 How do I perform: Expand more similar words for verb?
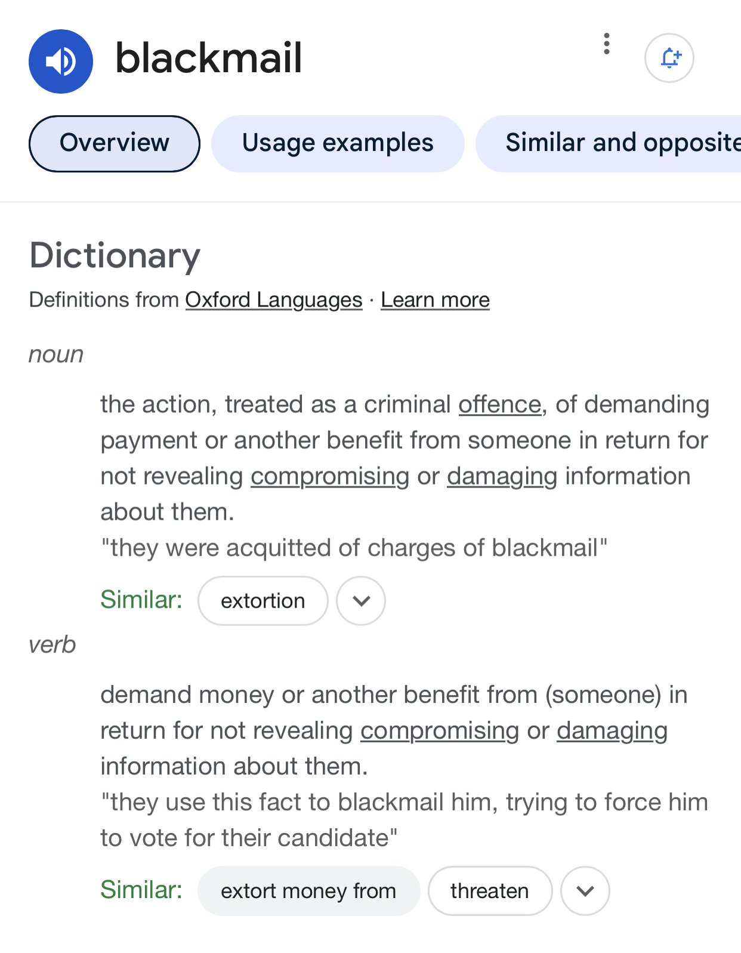coord(585,891)
